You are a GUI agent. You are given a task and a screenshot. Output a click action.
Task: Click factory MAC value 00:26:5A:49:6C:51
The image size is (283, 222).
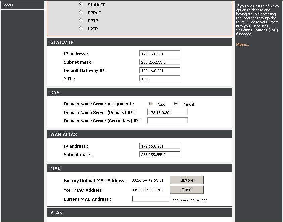tap(148, 180)
